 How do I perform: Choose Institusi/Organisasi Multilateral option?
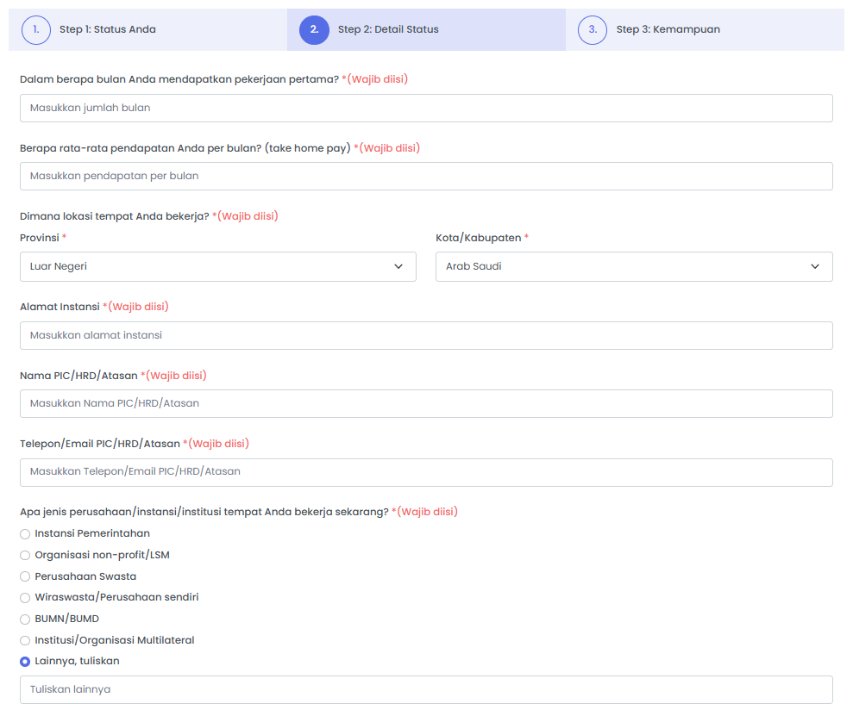25,641
